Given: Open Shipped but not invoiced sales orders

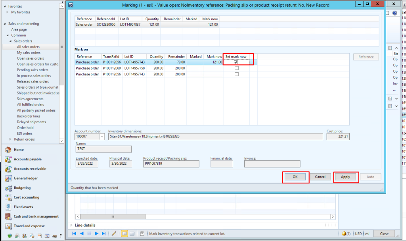Looking at the screenshot, I should click(36, 93).
